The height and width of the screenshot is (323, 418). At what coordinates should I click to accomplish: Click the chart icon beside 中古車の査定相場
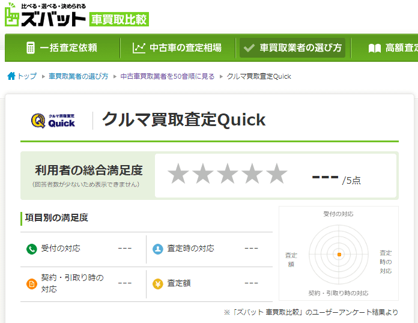139,48
